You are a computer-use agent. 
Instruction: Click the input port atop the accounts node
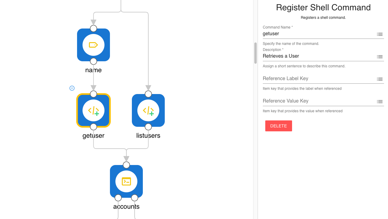tap(126, 165)
